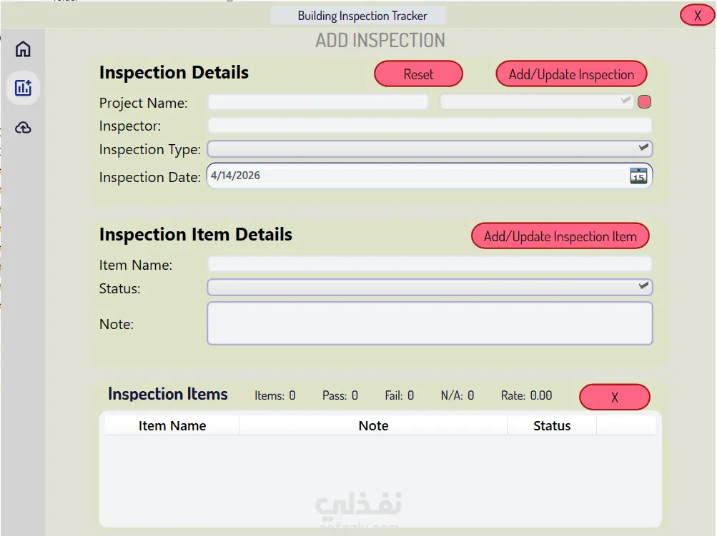Open the add inspection chart icon
This screenshot has height=536, width=717.
pos(23,89)
